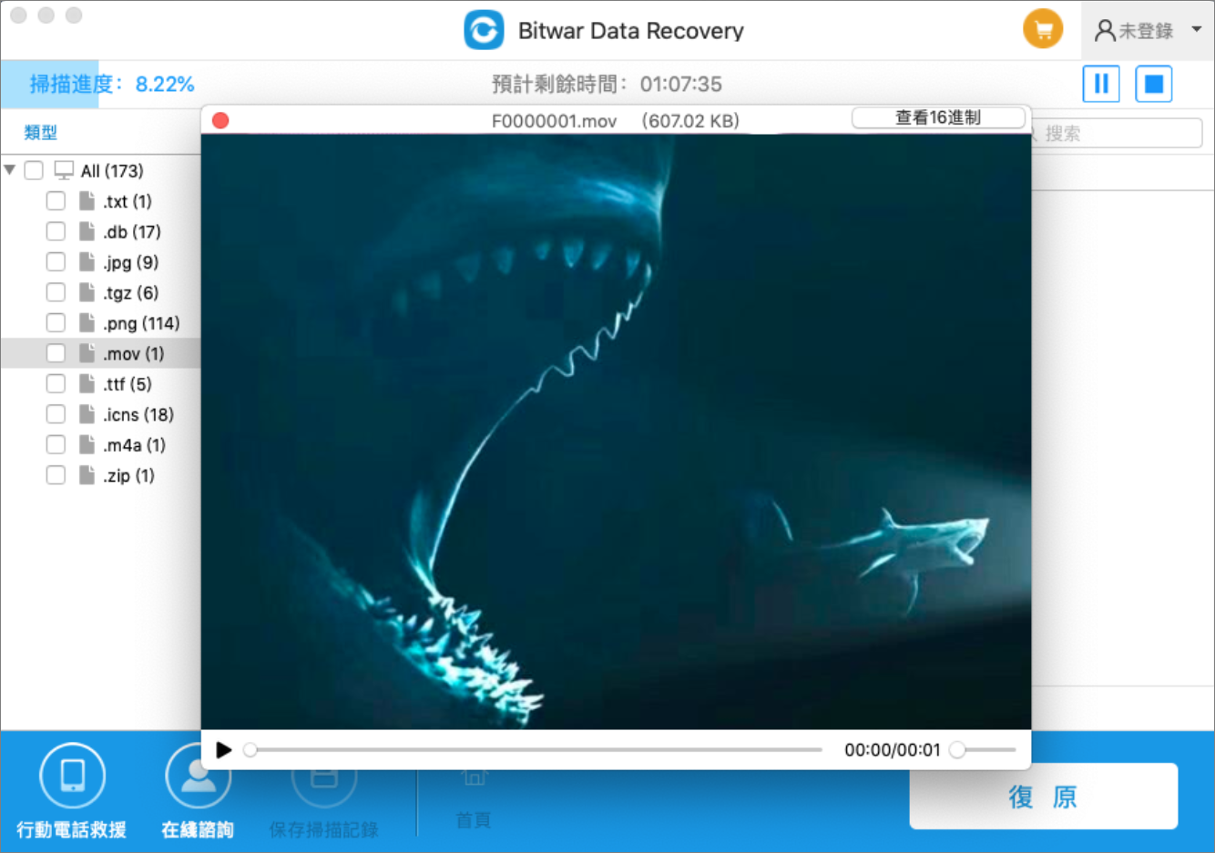Click the volume slider handle in the preview
This screenshot has width=1215, height=853.
(x=957, y=750)
